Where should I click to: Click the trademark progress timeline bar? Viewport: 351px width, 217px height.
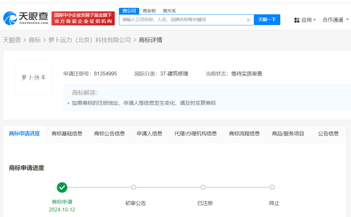167,187
